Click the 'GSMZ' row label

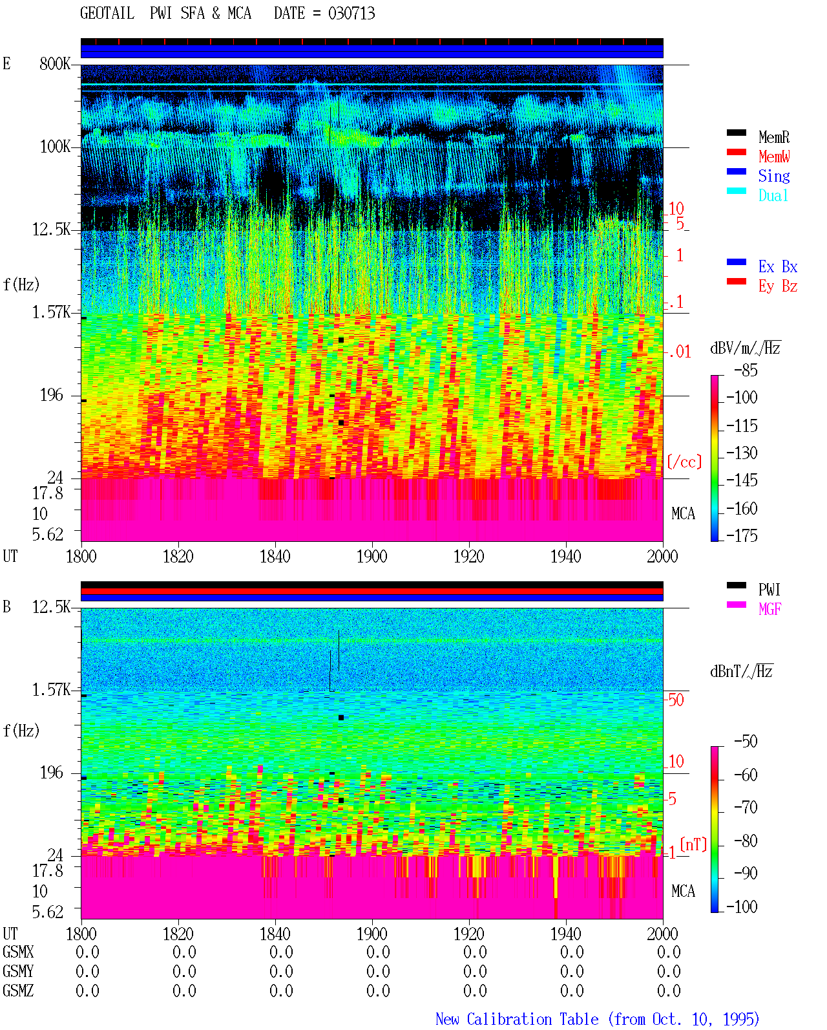pyautogui.click(x=18, y=991)
